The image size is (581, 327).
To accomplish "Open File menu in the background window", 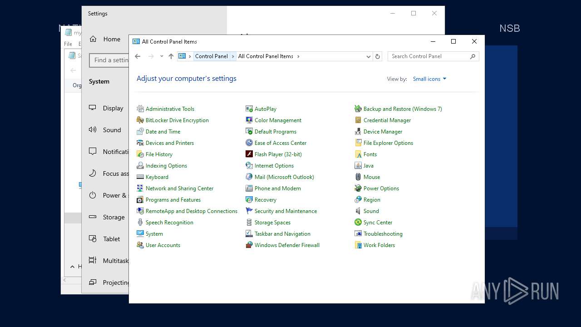I will coord(68,44).
